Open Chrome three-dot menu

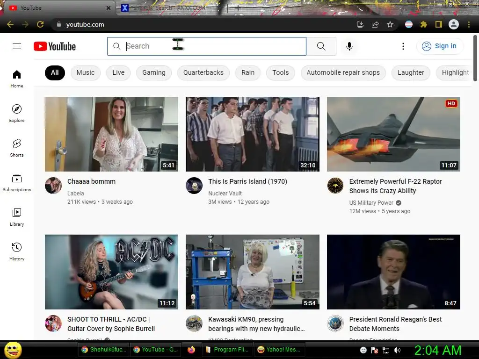click(469, 24)
